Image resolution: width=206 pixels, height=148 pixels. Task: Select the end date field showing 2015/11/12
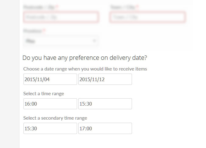click(105, 79)
